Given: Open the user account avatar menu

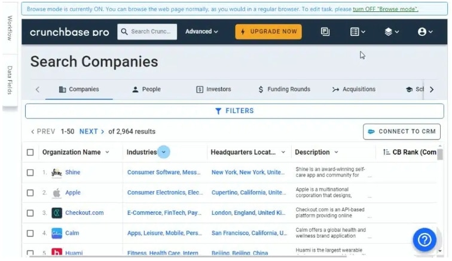Looking at the screenshot, I should [x=425, y=32].
